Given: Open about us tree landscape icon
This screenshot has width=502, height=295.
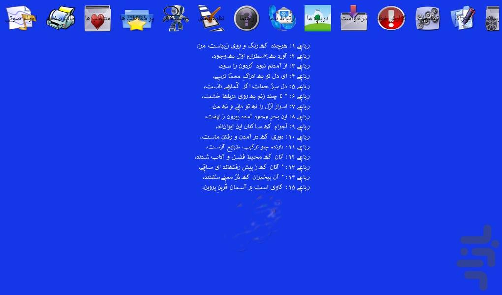Looking at the screenshot, I should point(317,18).
